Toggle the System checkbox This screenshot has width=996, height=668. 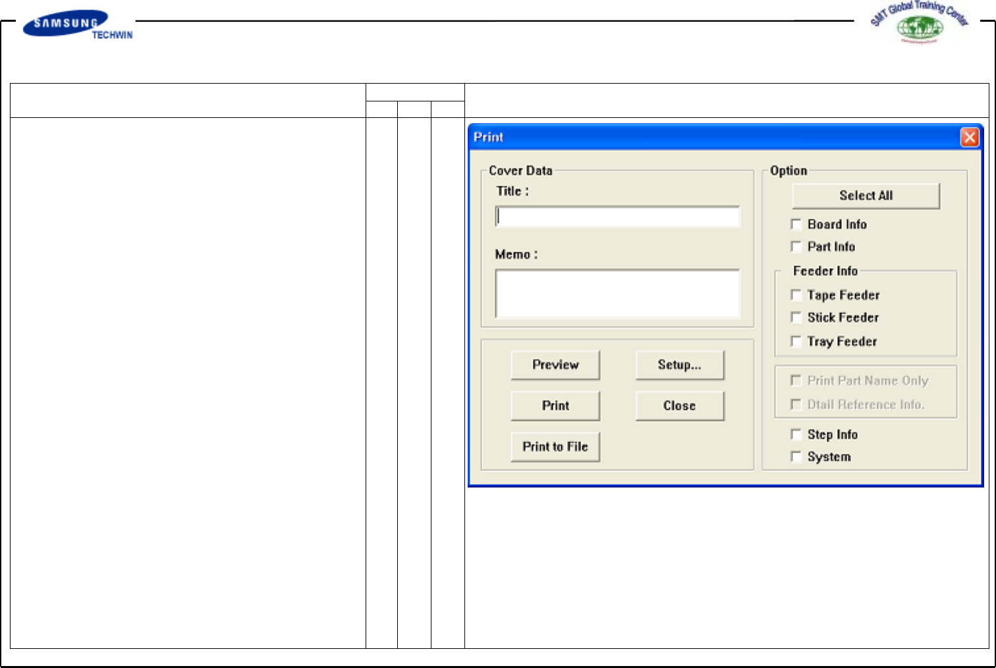pos(796,457)
